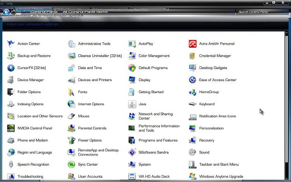Open the Action Center flag icon

11,44
